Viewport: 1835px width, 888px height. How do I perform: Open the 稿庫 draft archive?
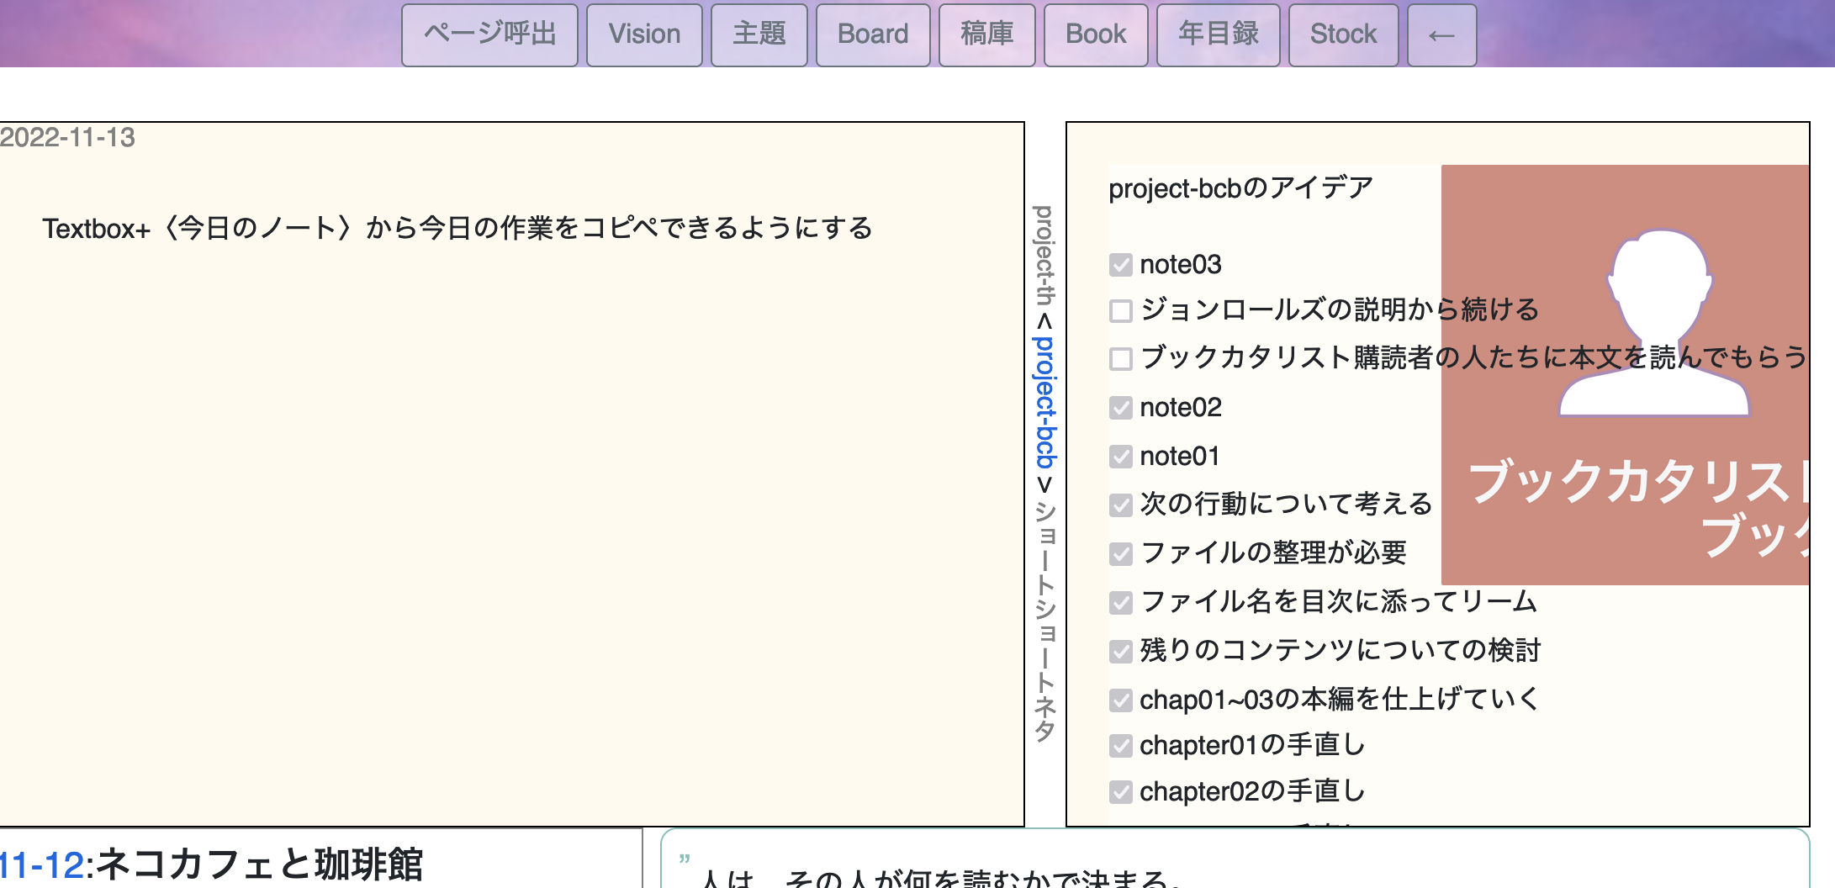click(x=986, y=34)
